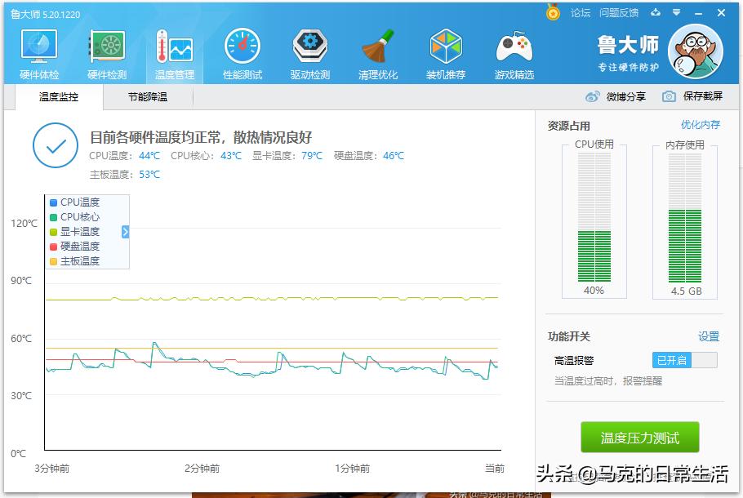The image size is (743, 498).
Task: Toggle the 高温报警 high-temperature alarm switch
Action: 683,360
